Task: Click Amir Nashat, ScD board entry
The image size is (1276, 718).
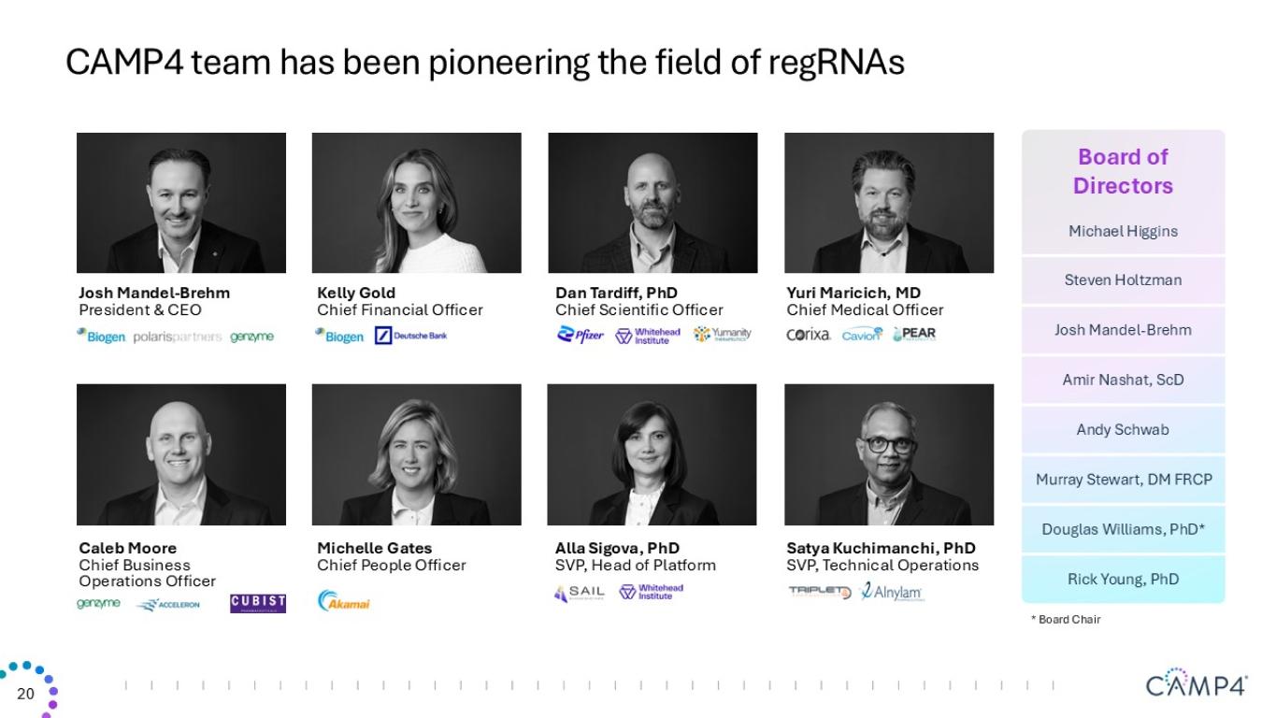Action: pos(1123,380)
